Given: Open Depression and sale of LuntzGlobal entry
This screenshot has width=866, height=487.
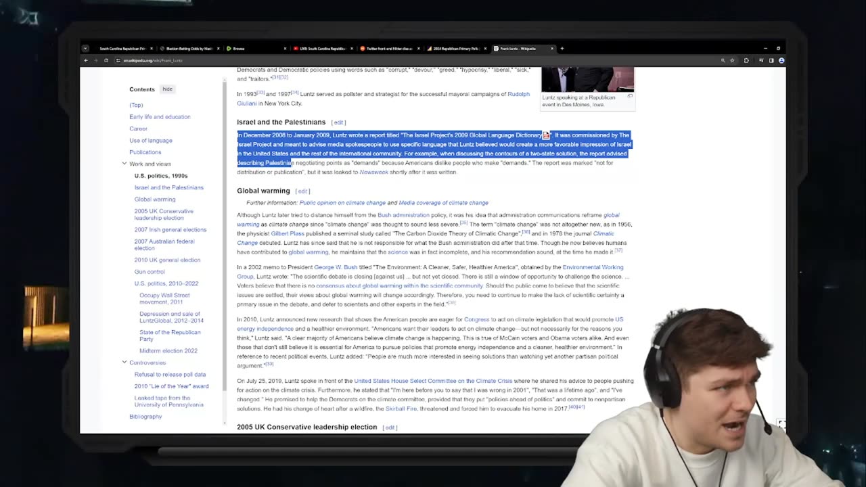Looking at the screenshot, I should [x=171, y=317].
